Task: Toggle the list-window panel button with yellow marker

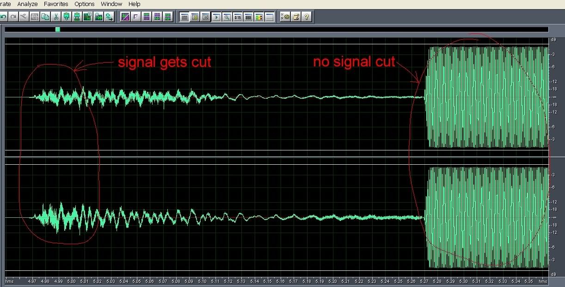Action: coord(195,17)
